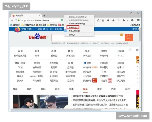Click the screenshot crop icon in toolbar
The height and width of the screenshot is (122, 152).
[x=119, y=20]
